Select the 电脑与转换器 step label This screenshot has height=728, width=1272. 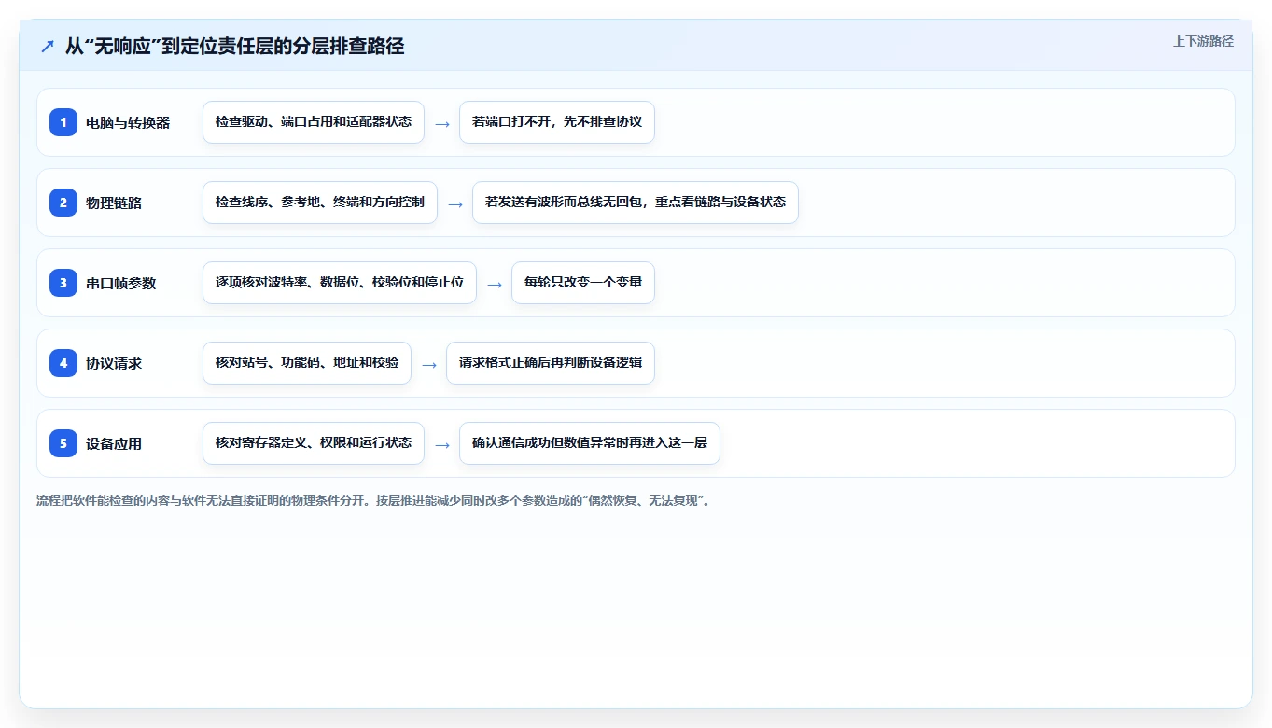(x=128, y=122)
